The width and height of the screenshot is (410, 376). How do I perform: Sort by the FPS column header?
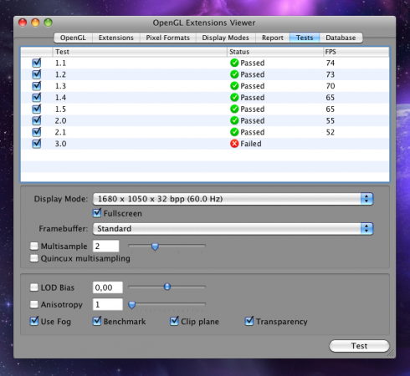point(356,52)
